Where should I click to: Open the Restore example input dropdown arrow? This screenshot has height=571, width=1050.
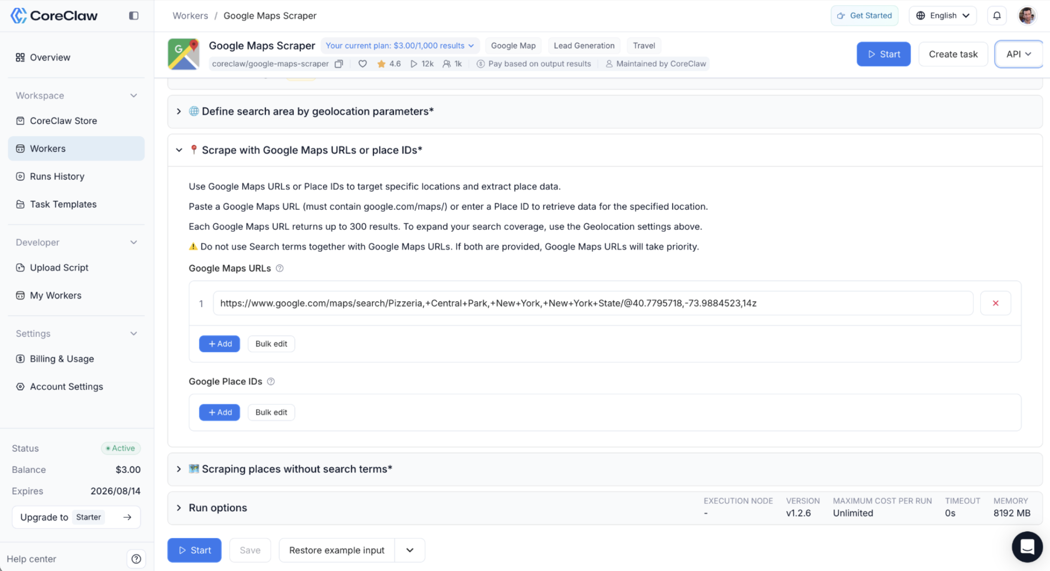410,550
